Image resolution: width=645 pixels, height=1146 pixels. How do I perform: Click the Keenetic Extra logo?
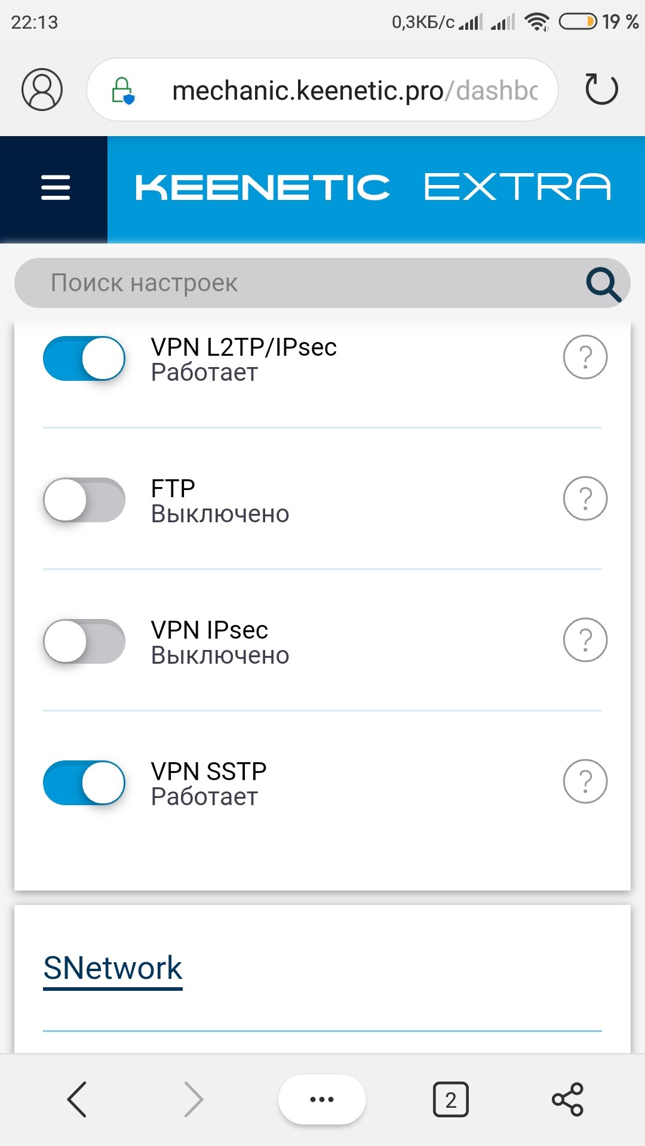pos(373,187)
